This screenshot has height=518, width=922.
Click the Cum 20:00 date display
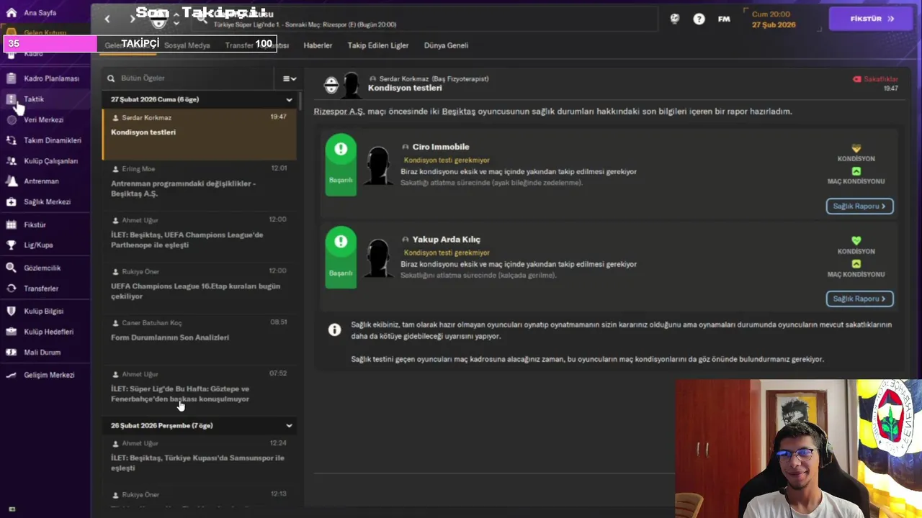tap(774, 19)
